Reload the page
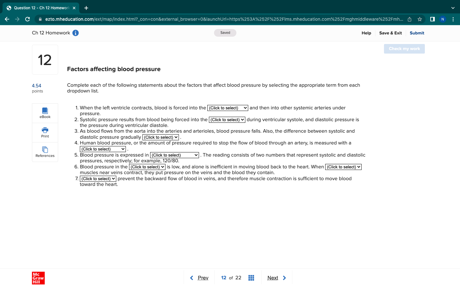 click(27, 19)
